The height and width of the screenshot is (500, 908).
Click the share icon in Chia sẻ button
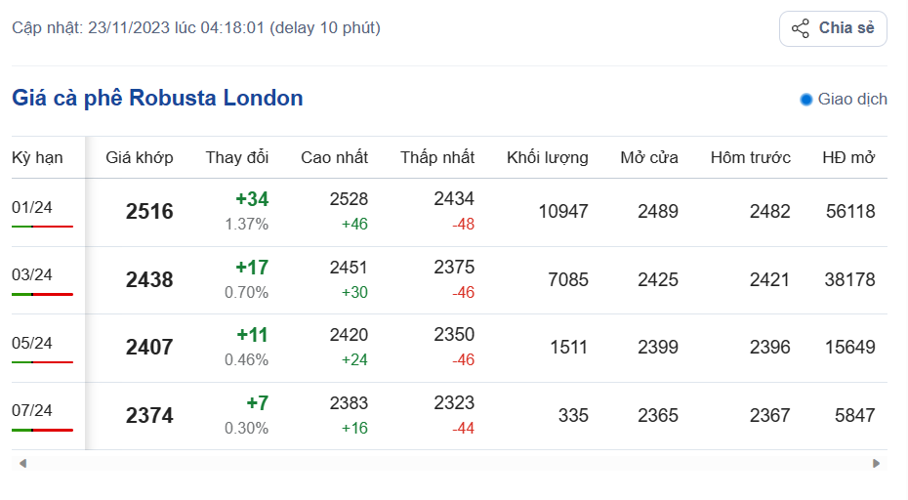(x=801, y=28)
